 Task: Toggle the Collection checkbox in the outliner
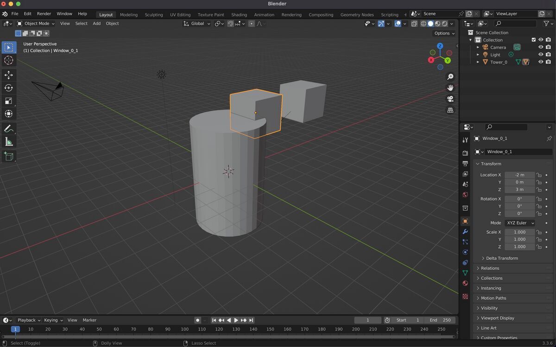[x=533, y=40]
